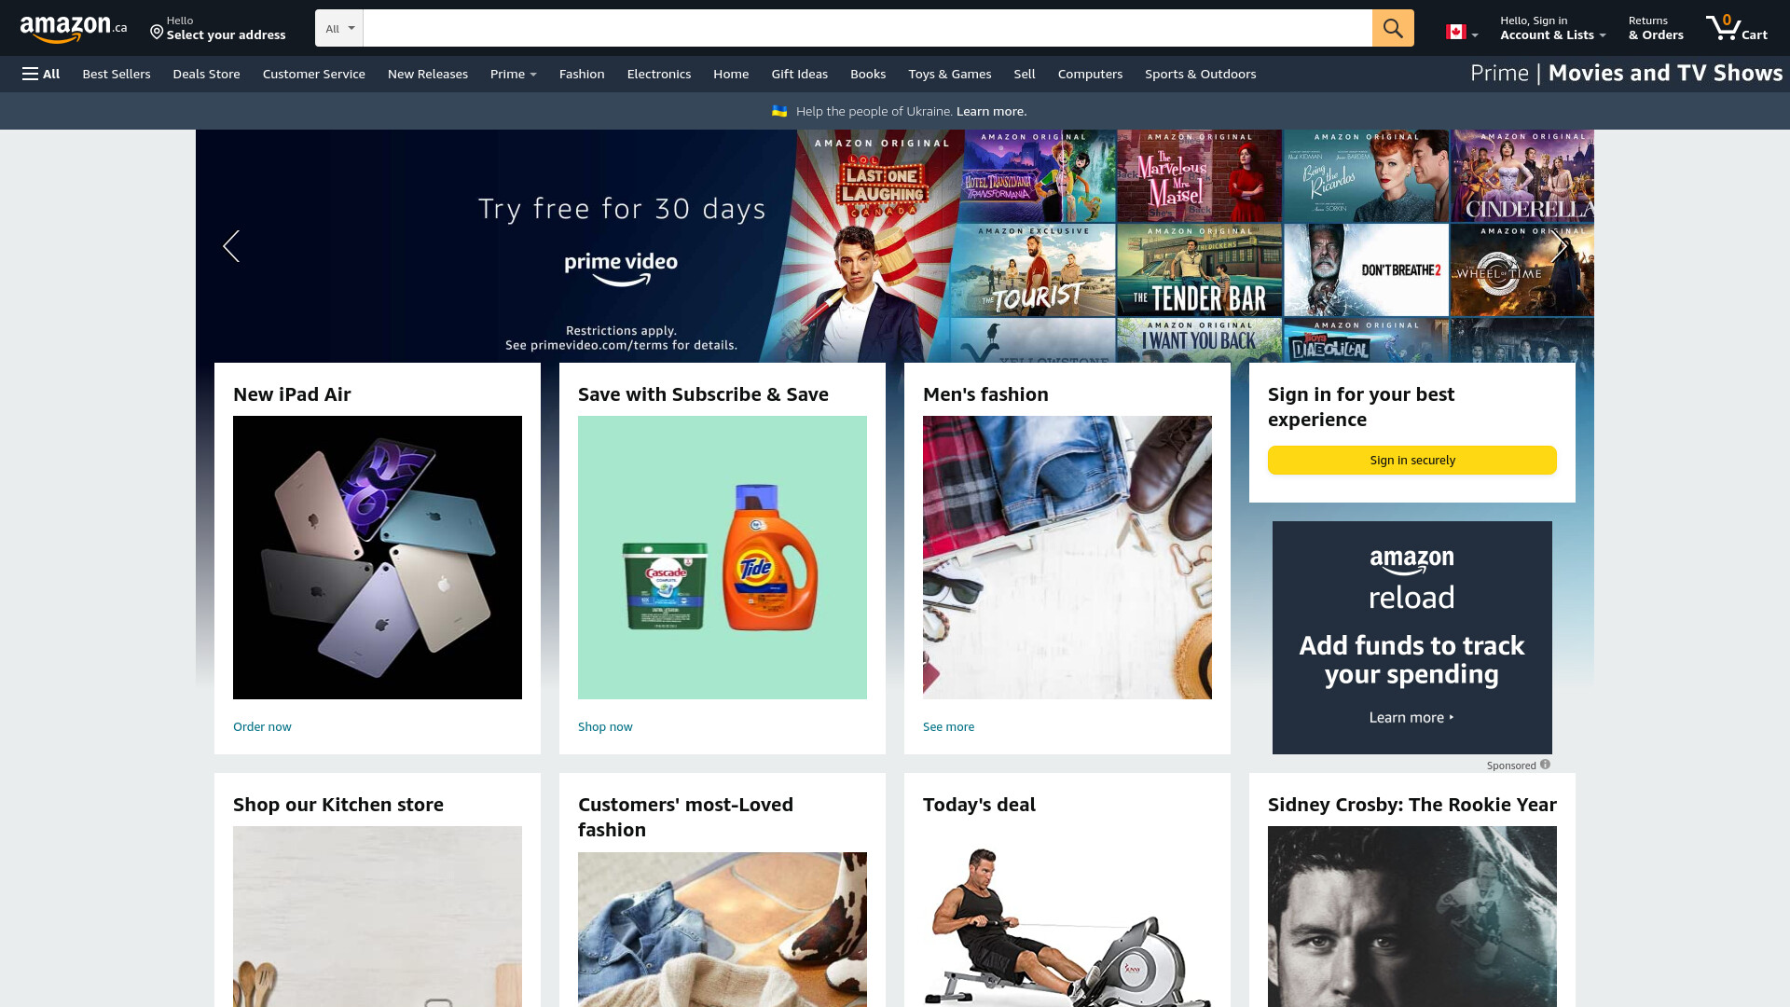Screen dimensions: 1790x1007
Task: Open Deals Store in the nav bar
Action: point(206,74)
